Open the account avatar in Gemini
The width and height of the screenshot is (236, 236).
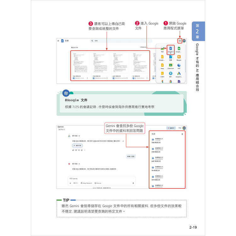(x=184, y=128)
